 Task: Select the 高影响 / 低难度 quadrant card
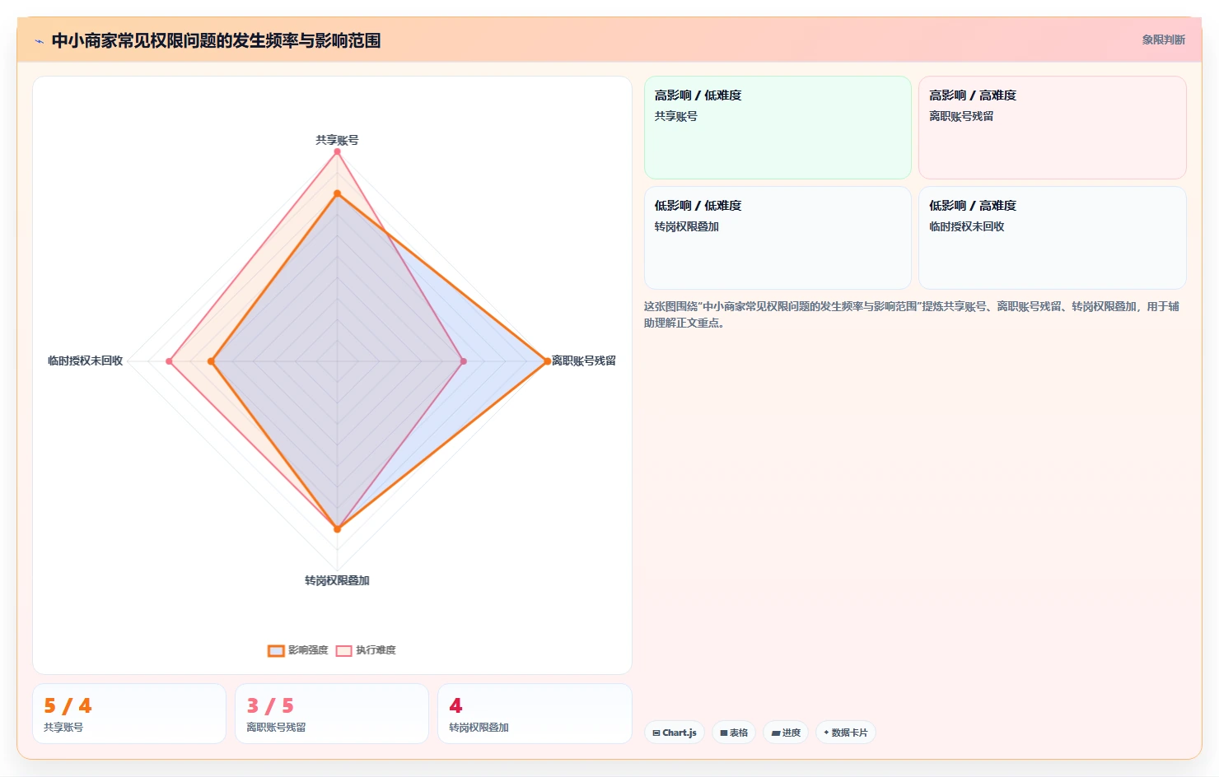tap(778, 128)
